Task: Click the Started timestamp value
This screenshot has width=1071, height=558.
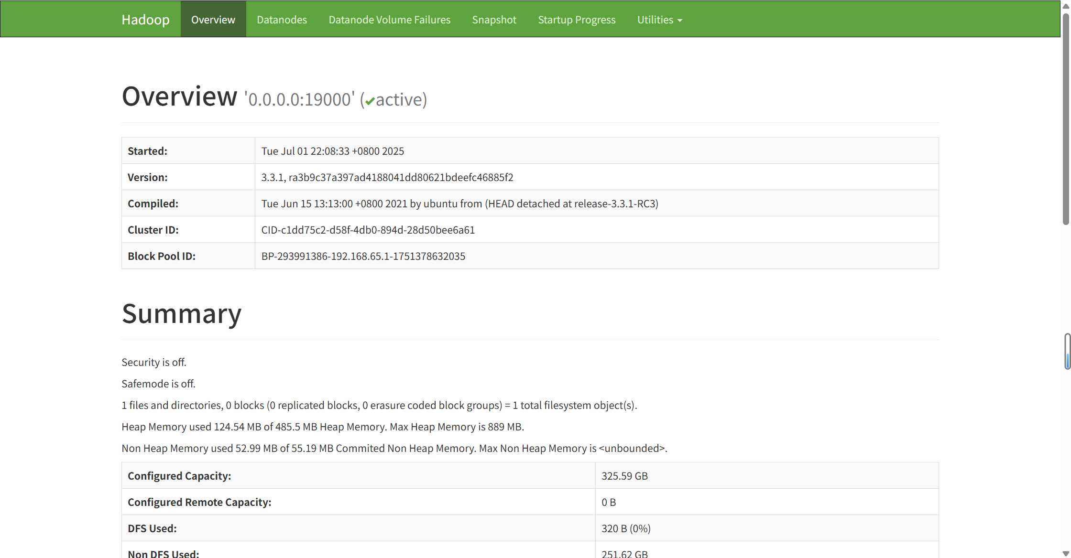Action: click(332, 151)
